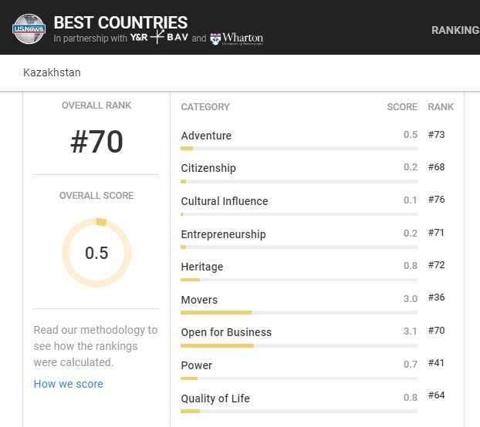Image resolution: width=480 pixels, height=427 pixels.
Task: Click the Cultural Influence category
Action: coord(225,201)
